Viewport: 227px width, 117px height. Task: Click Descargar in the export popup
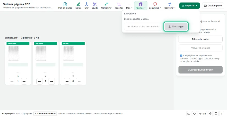(176, 27)
